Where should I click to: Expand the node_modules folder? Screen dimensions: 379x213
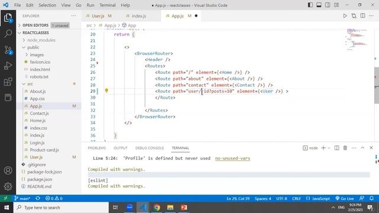pyautogui.click(x=41, y=40)
